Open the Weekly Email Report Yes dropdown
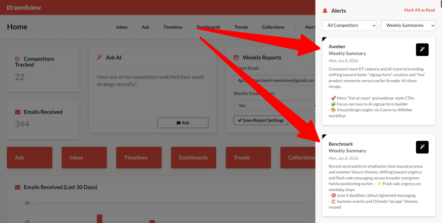Image resolution: width=442 pixels, height=223 pixels. point(274,106)
